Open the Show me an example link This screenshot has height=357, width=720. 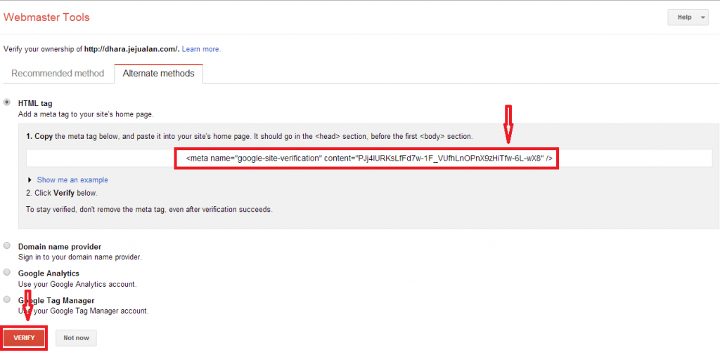pos(72,180)
